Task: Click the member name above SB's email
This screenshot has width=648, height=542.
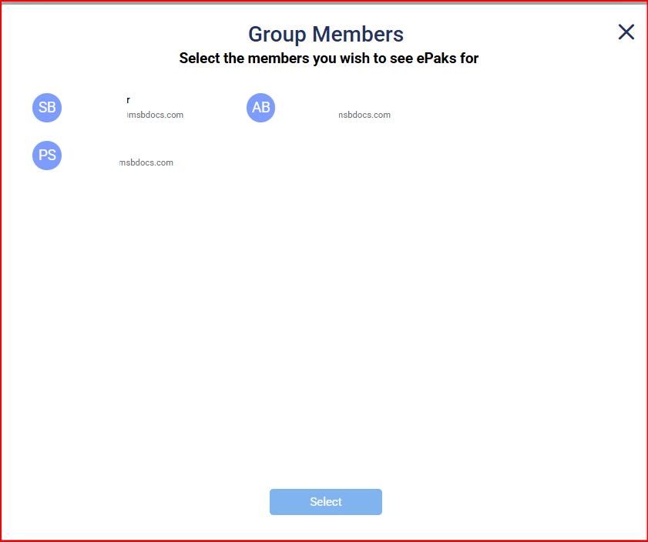Action: [128, 100]
